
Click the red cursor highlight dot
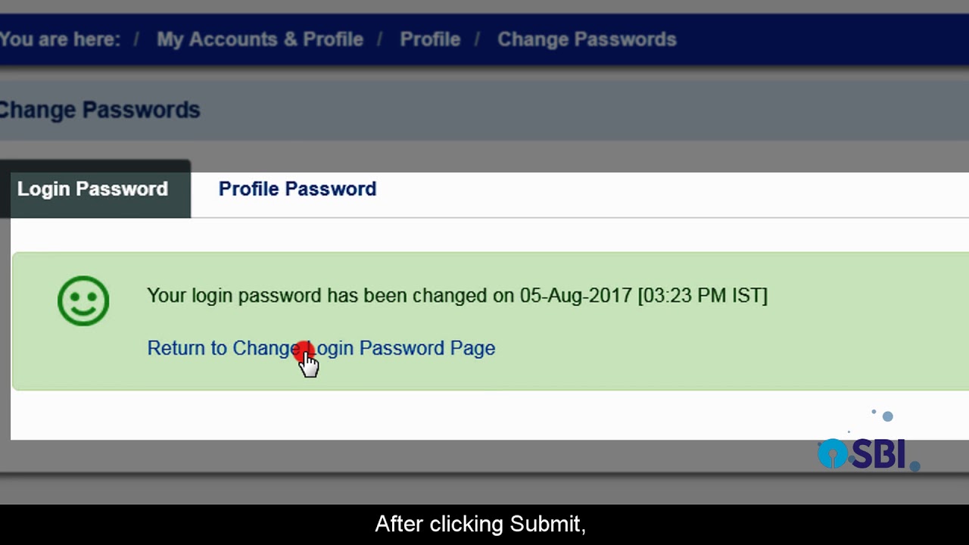point(304,353)
